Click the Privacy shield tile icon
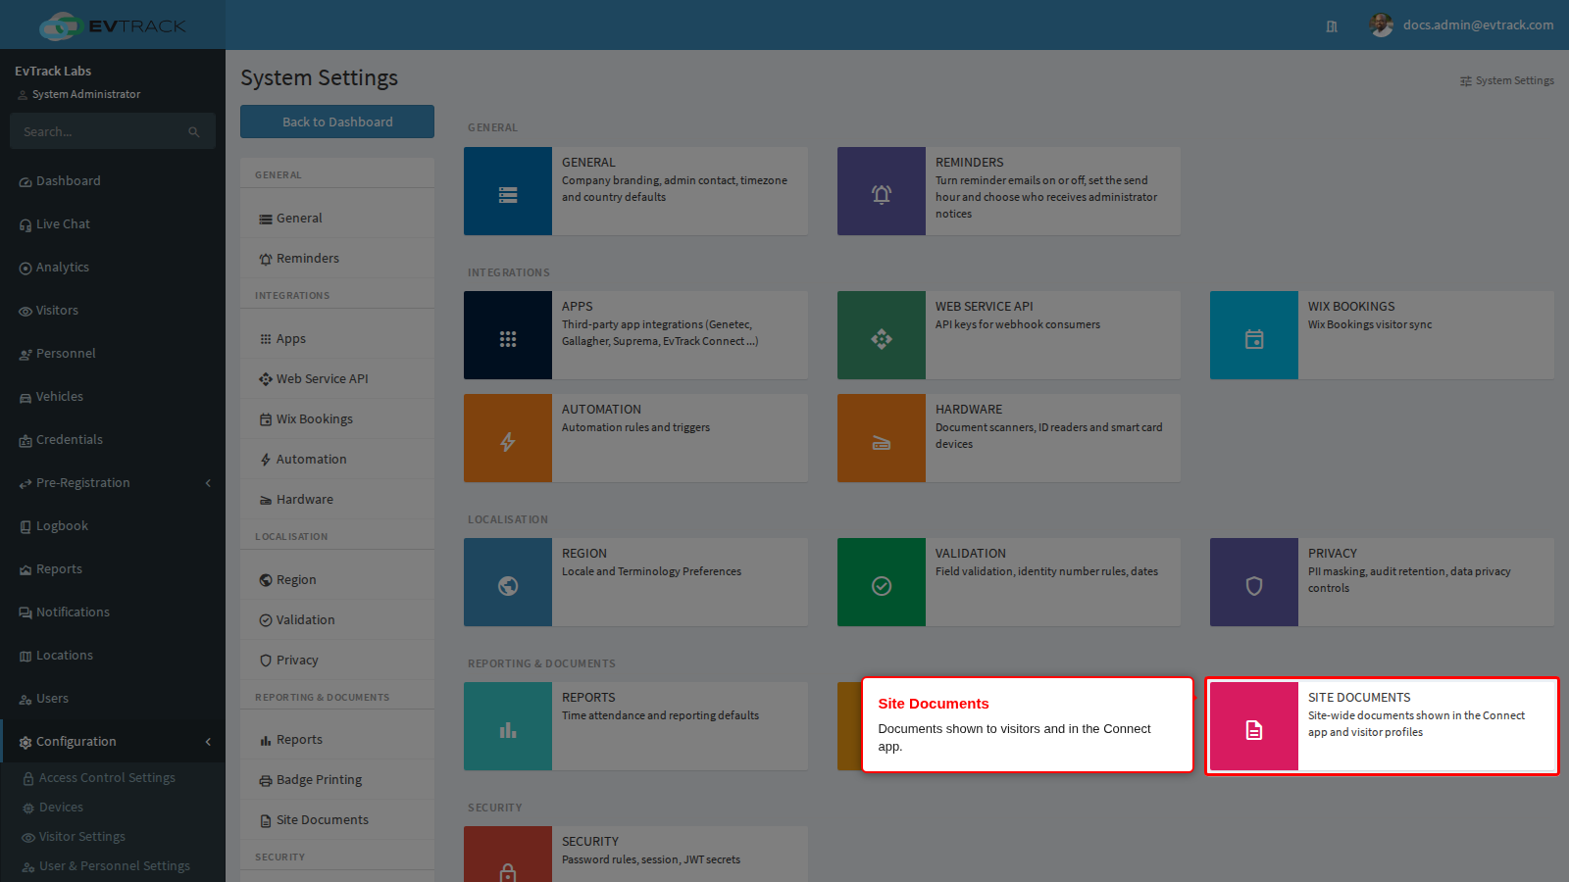The image size is (1569, 882). coord(1254,582)
